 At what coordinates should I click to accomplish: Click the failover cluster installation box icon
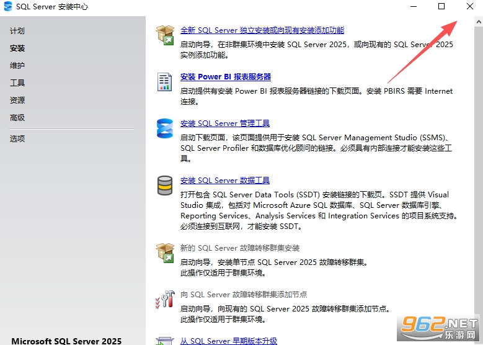[165, 253]
